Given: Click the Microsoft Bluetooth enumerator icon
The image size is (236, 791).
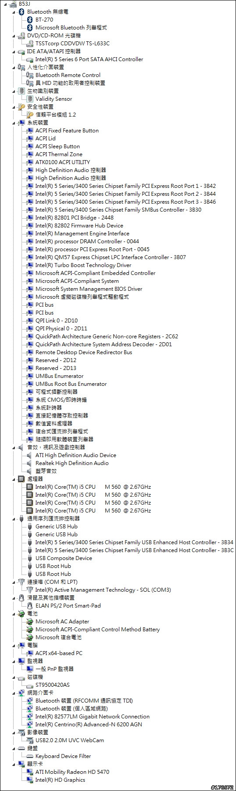Looking at the screenshot, I should 30,28.
